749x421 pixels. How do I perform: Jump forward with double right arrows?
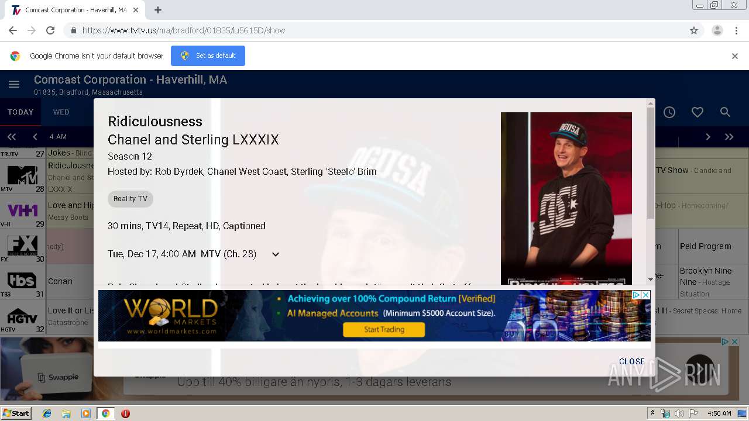[729, 137]
